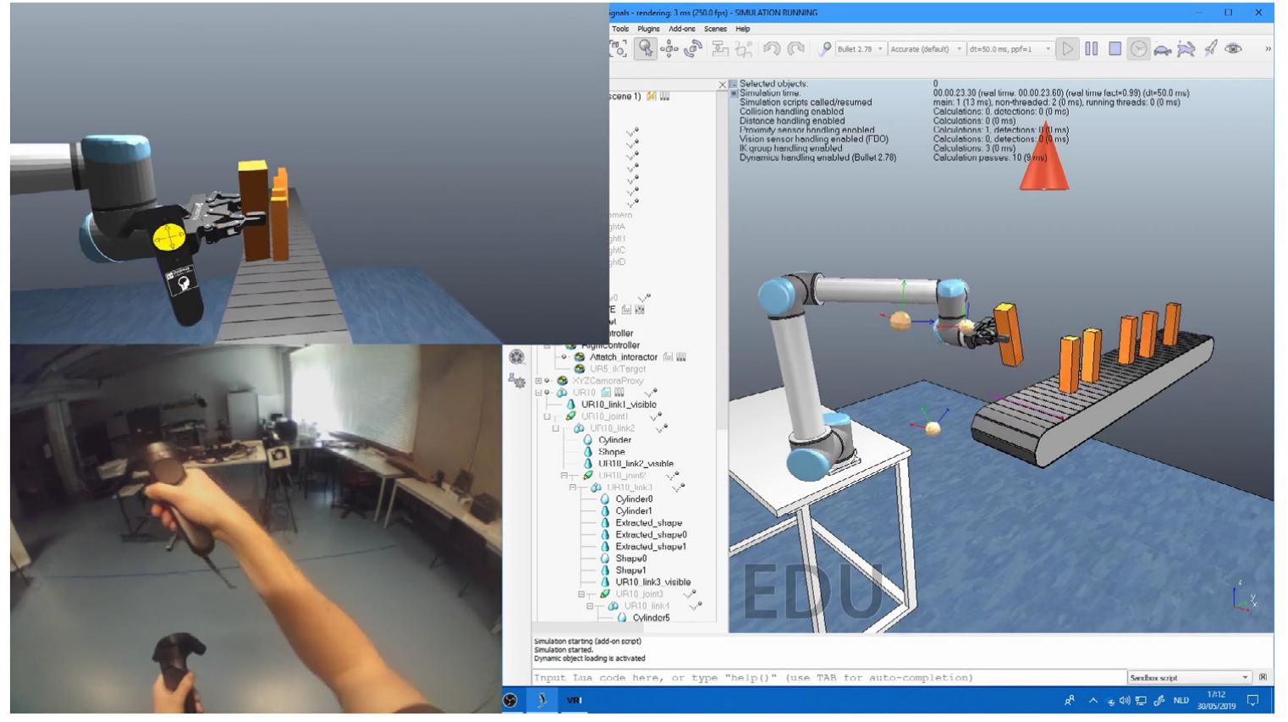The height and width of the screenshot is (722, 1288).
Task: Open the dt=50.0 ms time step dropdown
Action: coord(1010,49)
